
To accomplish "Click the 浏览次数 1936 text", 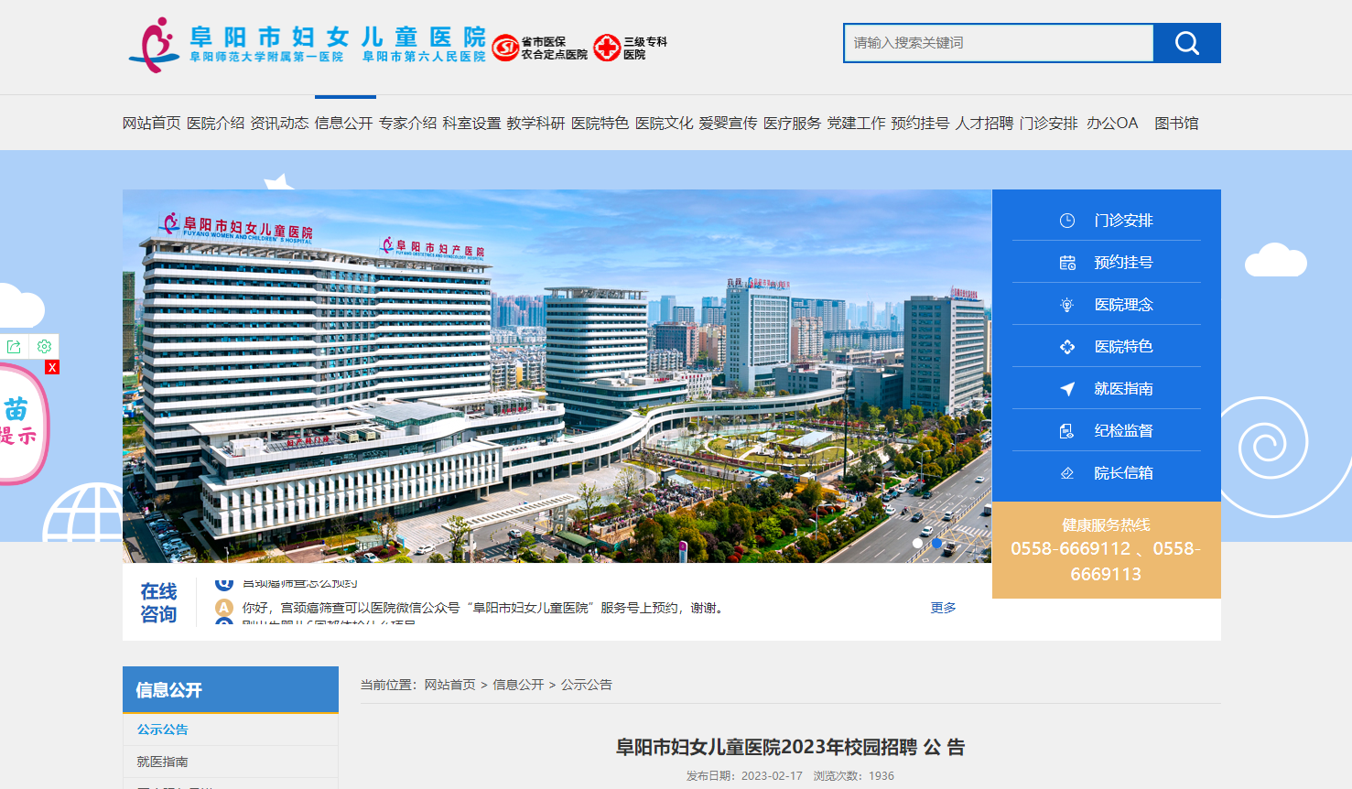I will coord(854,776).
